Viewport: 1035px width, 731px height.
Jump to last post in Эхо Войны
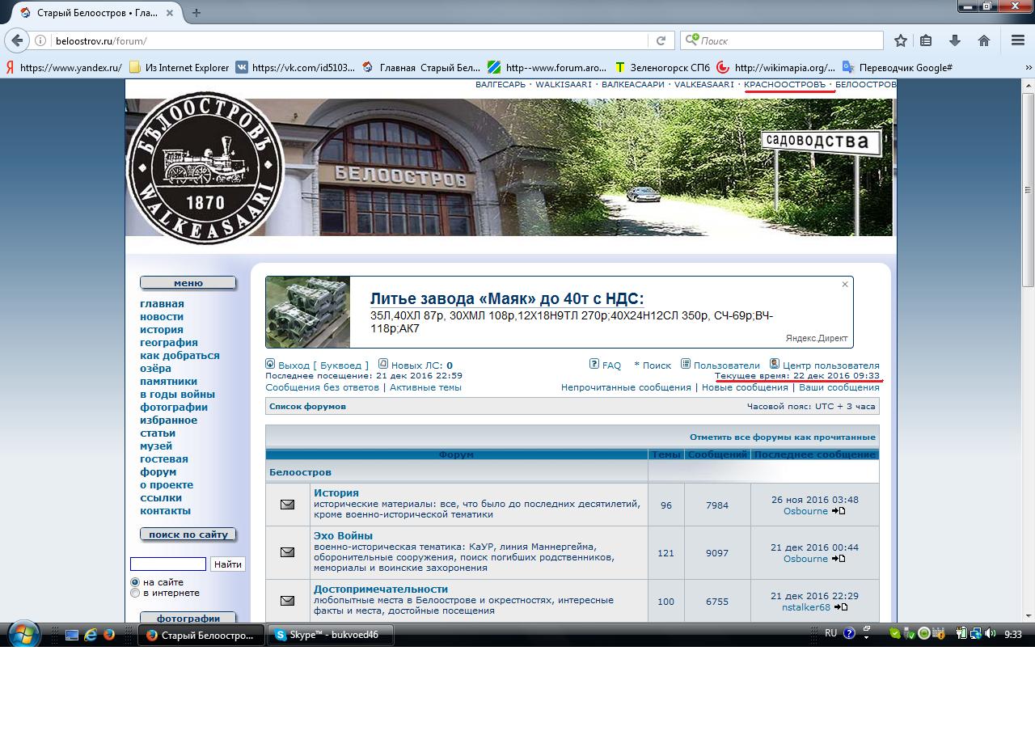click(839, 559)
